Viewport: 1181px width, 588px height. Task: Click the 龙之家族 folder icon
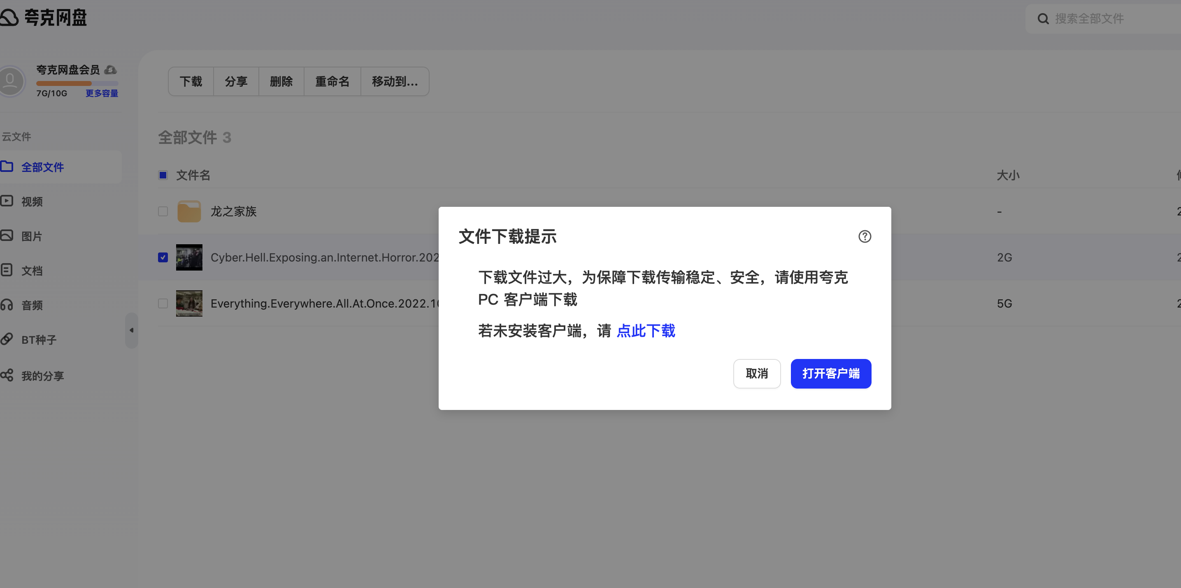[x=189, y=211]
